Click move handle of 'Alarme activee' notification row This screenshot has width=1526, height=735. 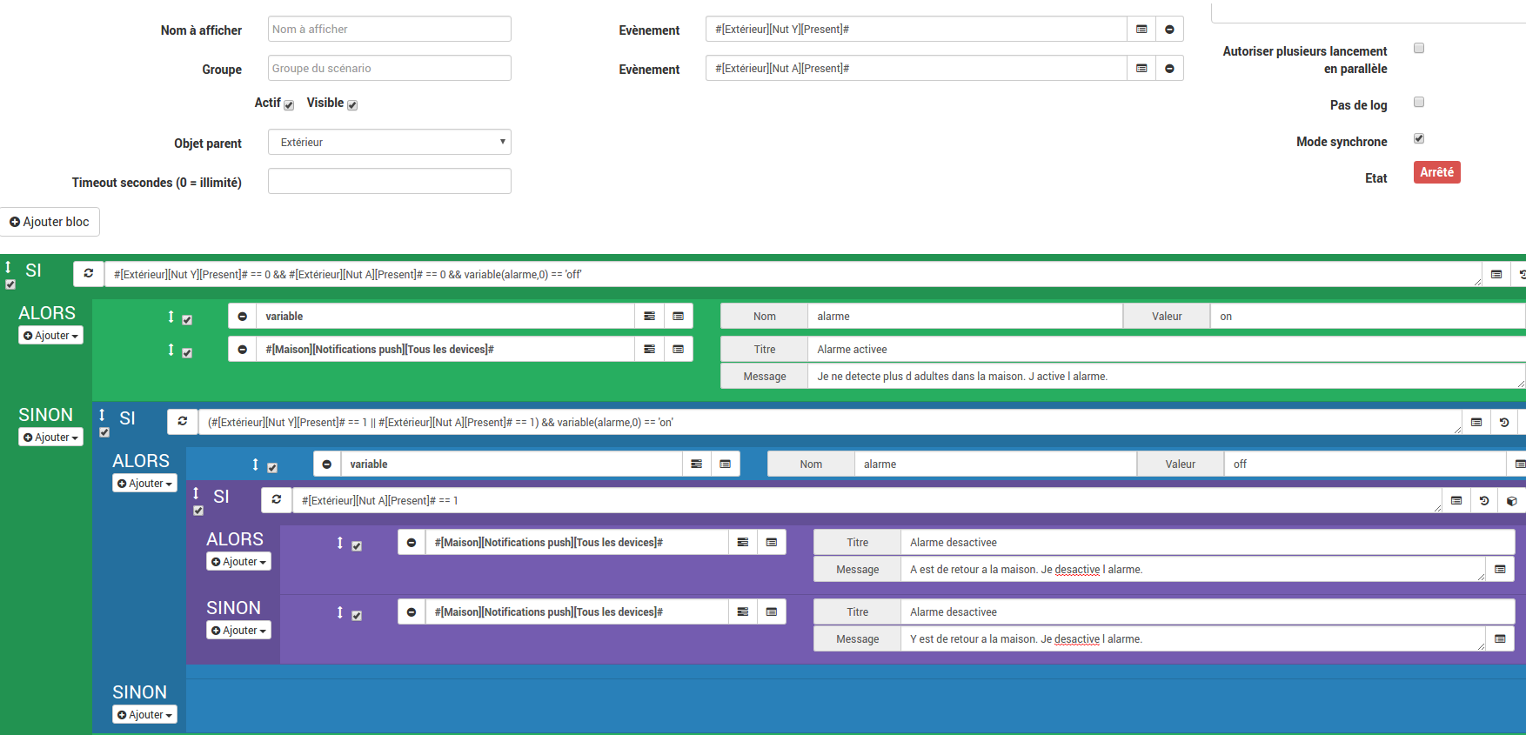click(171, 350)
